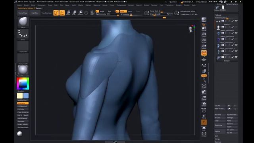Open the material sphere selector
The height and width of the screenshot is (143, 254).
(23, 70)
